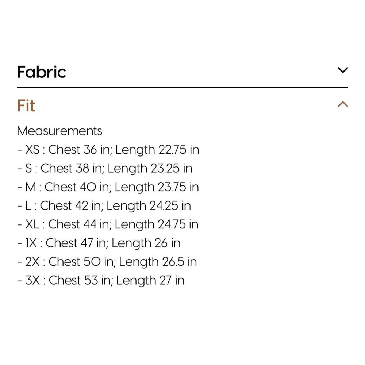Click the XS size measurement line
Screen dimensions: 365x365
point(108,150)
